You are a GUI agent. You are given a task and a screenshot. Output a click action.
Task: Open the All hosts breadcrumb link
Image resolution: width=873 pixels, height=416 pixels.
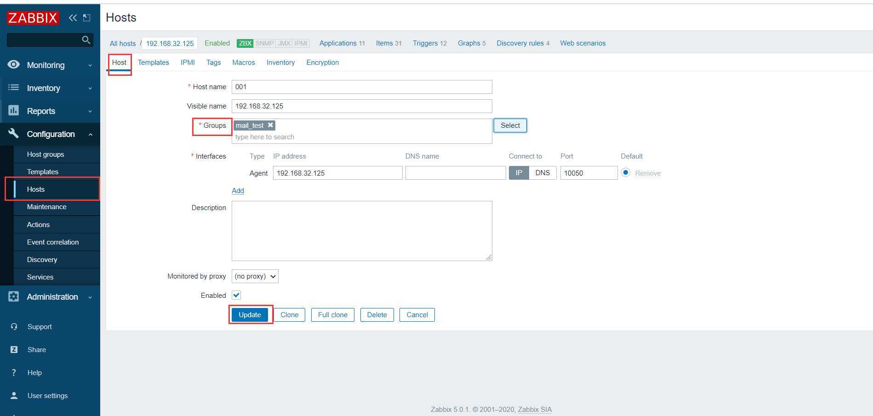click(123, 44)
